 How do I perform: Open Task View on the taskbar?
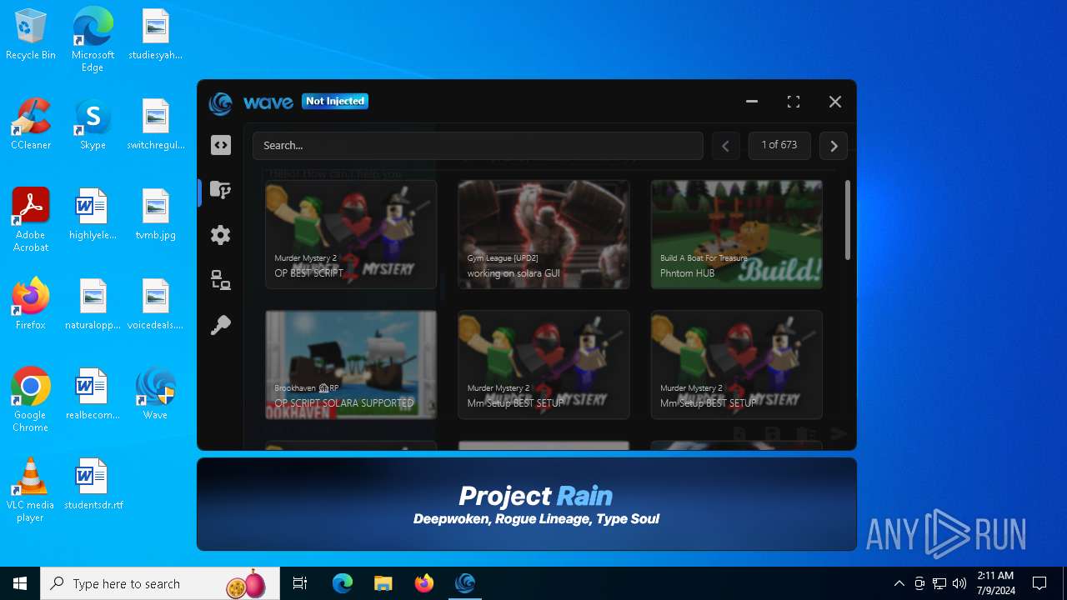301,583
